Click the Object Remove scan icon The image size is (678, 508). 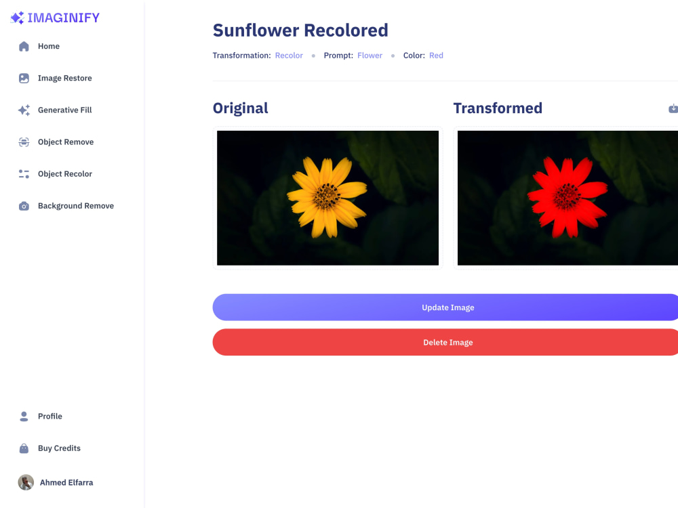click(24, 142)
